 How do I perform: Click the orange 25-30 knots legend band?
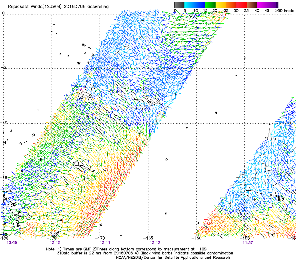pyautogui.click(x=231, y=5)
